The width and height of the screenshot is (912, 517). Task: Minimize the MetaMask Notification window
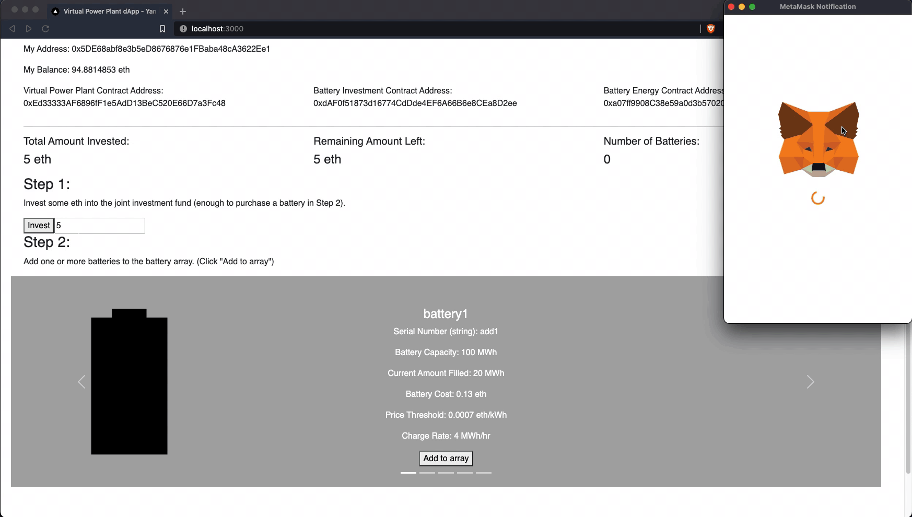tap(742, 7)
